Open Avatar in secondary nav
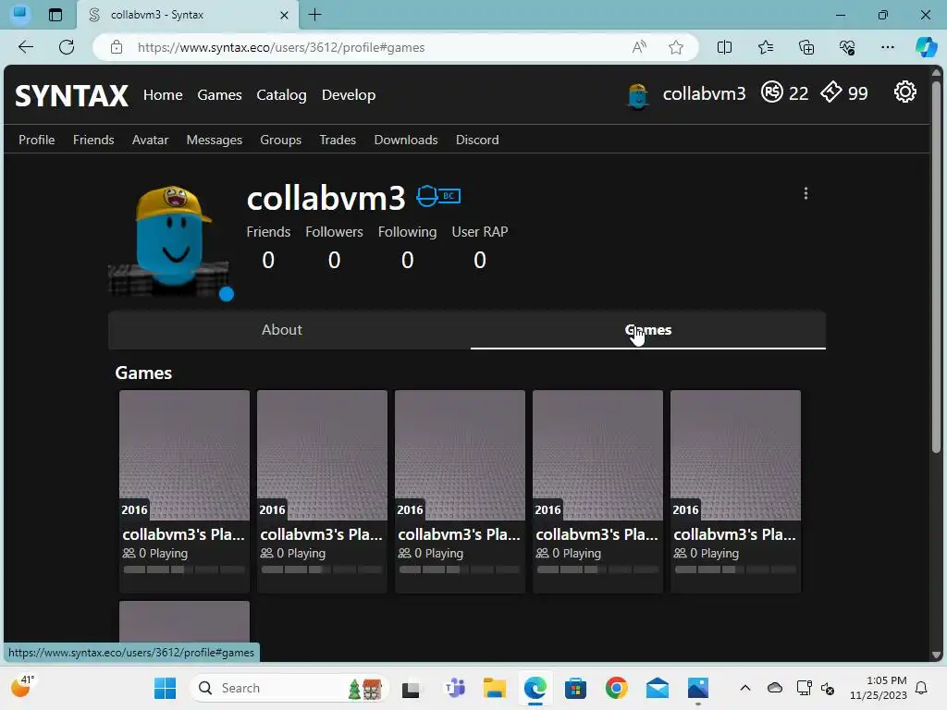Viewport: 947px width, 710px height. click(150, 140)
